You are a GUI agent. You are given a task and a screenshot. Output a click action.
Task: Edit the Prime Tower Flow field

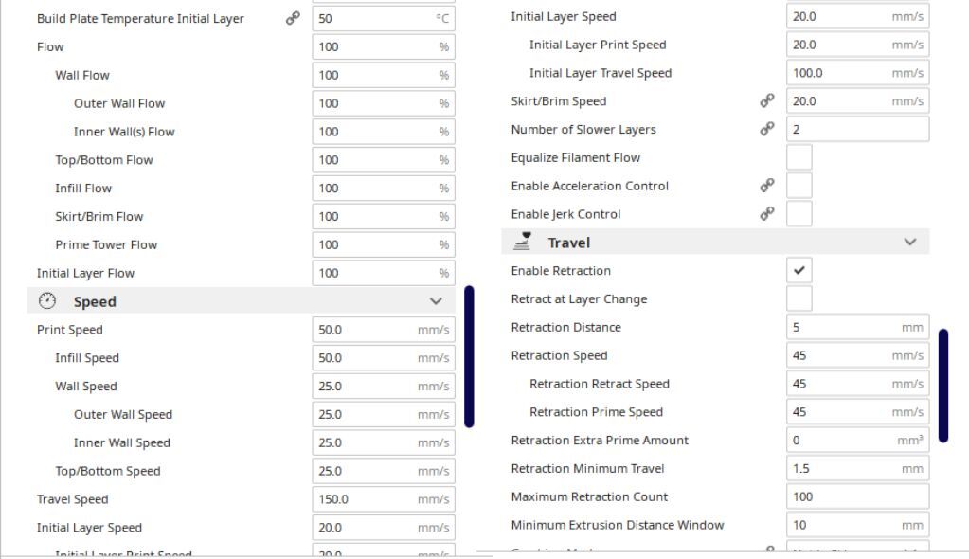384,244
